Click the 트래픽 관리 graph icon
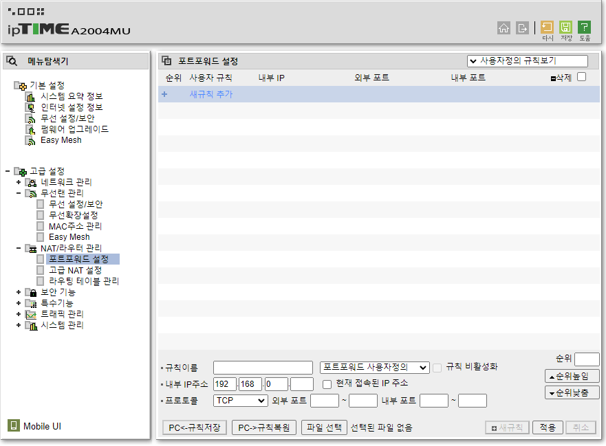Image resolution: width=606 pixels, height=446 pixels. [30, 314]
